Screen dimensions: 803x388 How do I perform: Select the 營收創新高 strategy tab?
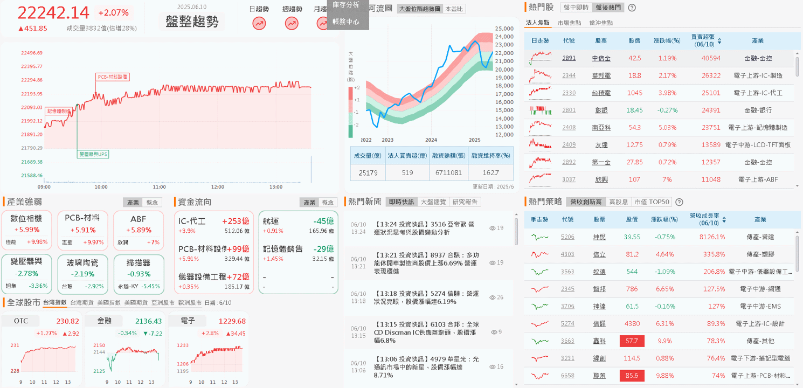click(586, 202)
